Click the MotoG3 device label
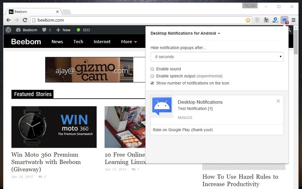 tap(185, 118)
